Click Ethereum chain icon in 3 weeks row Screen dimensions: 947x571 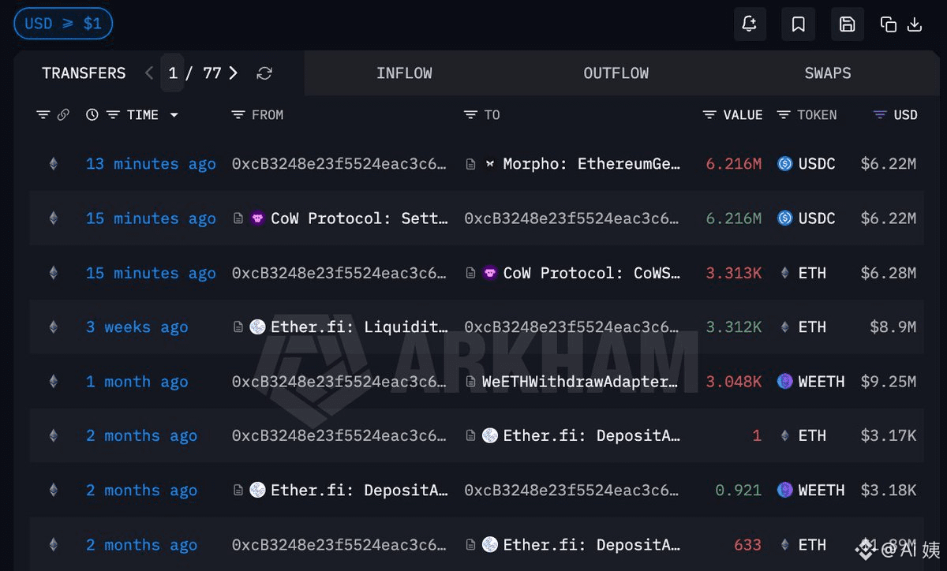tap(54, 327)
